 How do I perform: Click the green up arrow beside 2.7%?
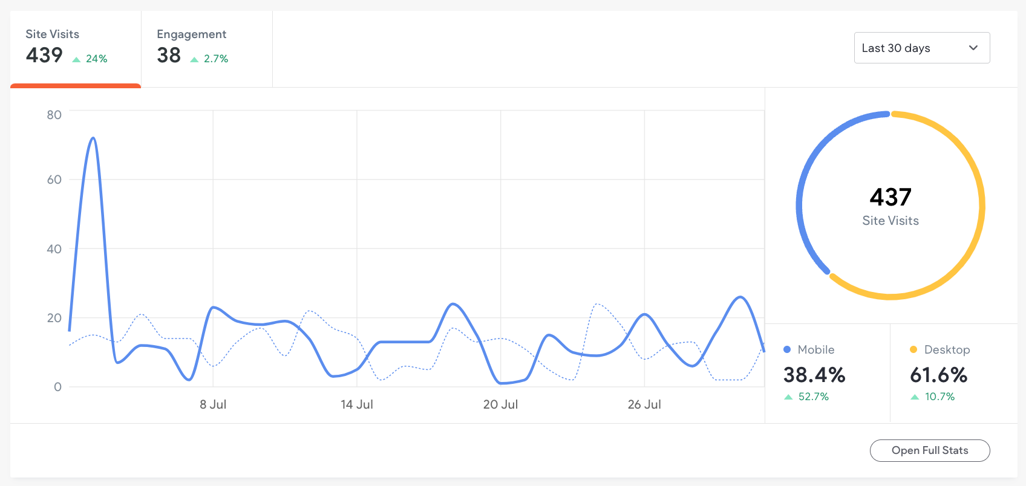pos(194,59)
